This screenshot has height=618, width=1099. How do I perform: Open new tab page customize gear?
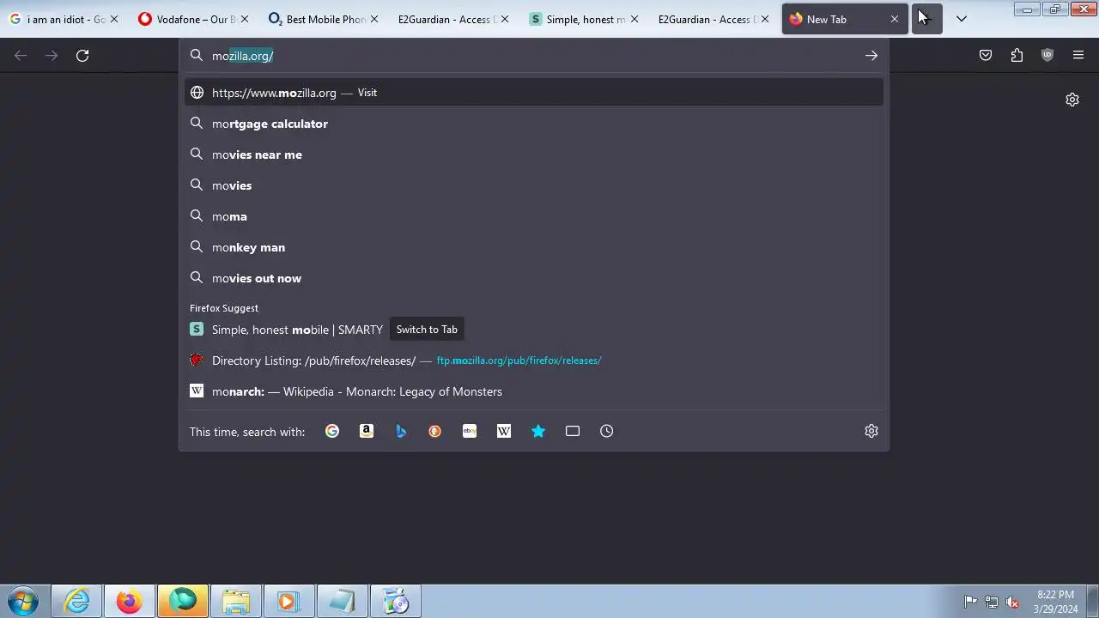pyautogui.click(x=1072, y=100)
